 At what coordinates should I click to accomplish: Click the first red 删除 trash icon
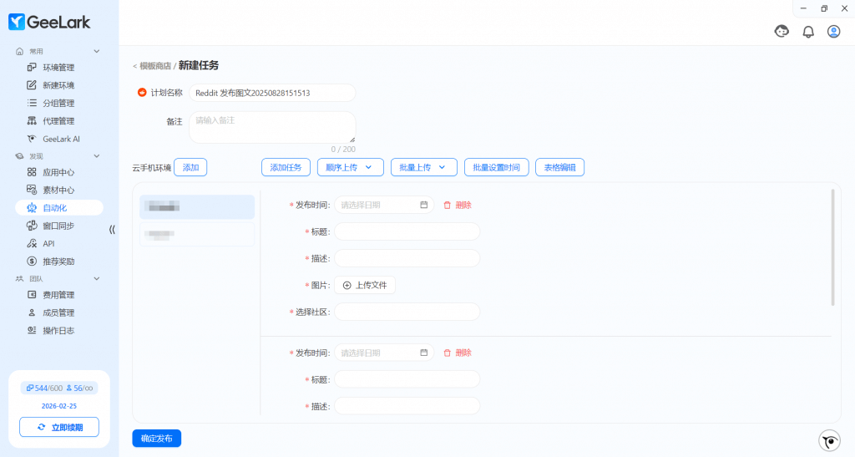click(x=447, y=205)
